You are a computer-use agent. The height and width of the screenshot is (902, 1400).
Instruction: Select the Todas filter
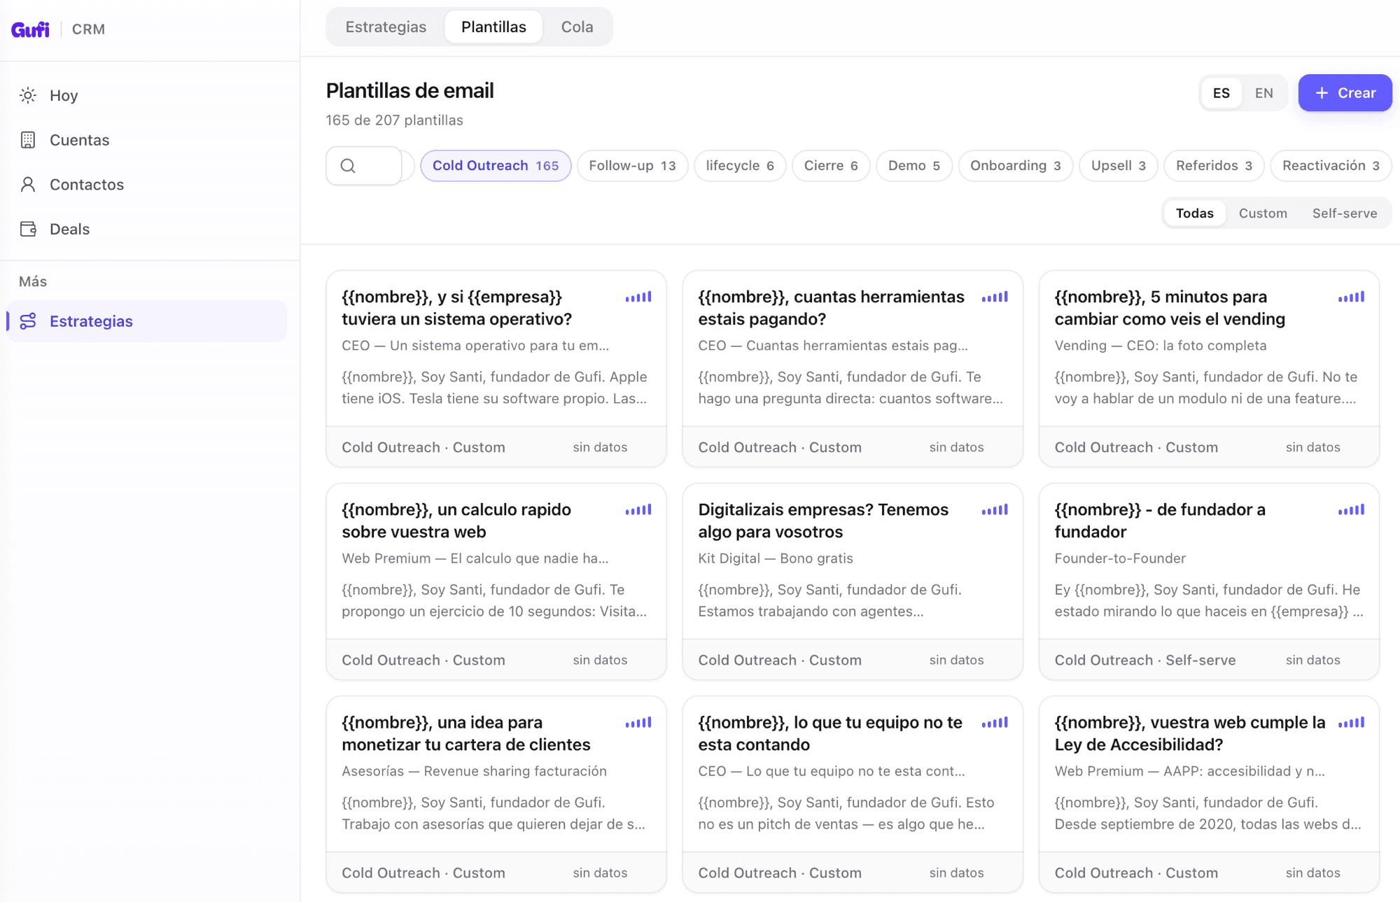pyautogui.click(x=1195, y=213)
